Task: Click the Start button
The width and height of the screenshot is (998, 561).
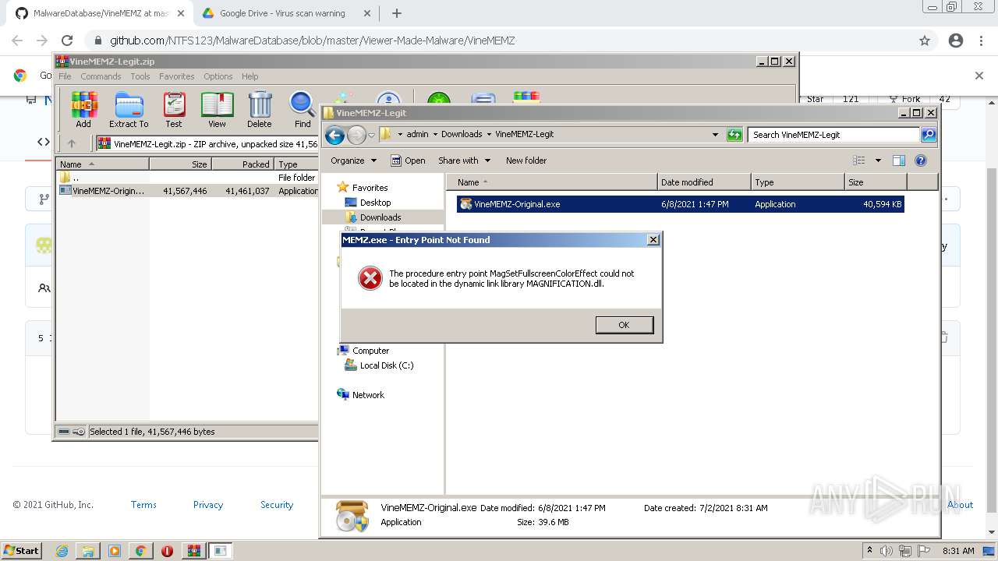Action: [x=22, y=551]
